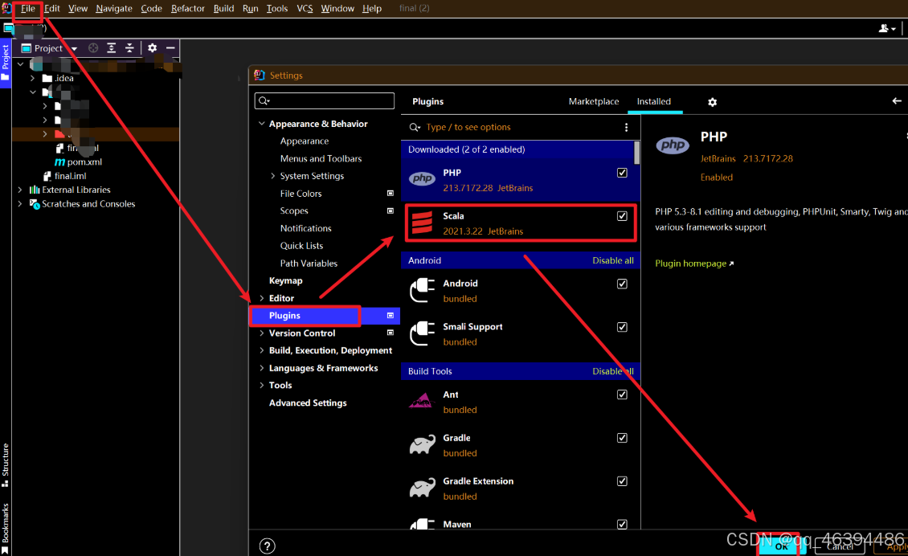The height and width of the screenshot is (556, 908).
Task: Click the back arrow in Settings
Action: coord(897,100)
